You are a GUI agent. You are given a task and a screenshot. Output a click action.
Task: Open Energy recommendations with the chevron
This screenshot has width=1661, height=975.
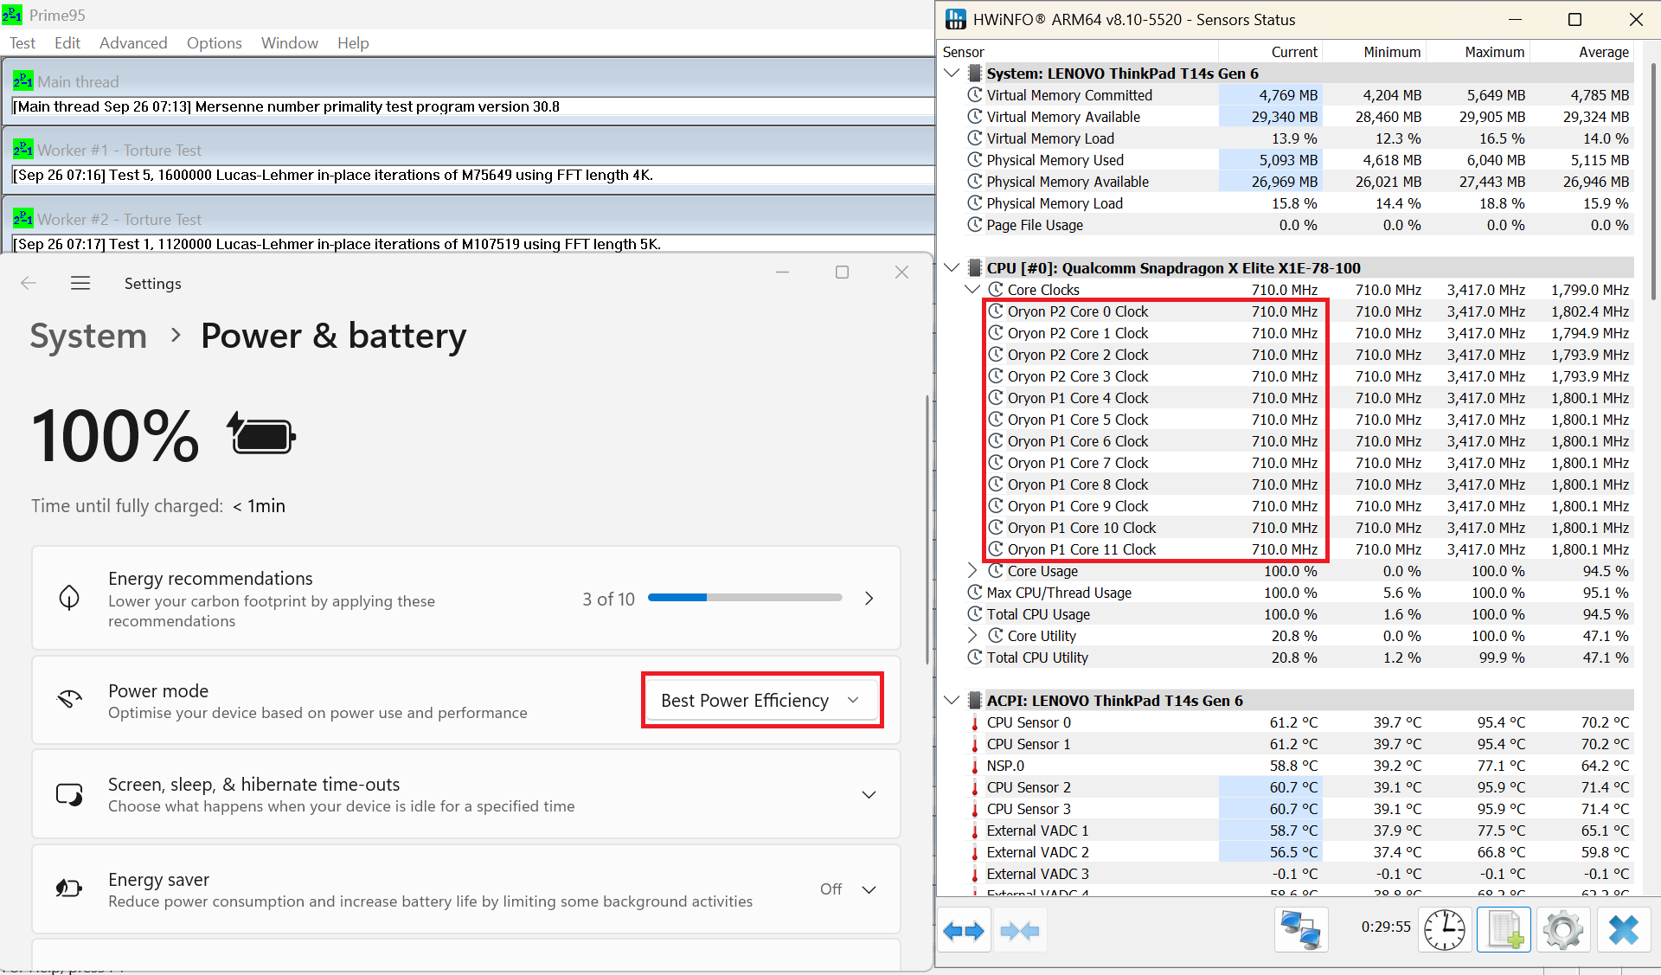coord(869,598)
